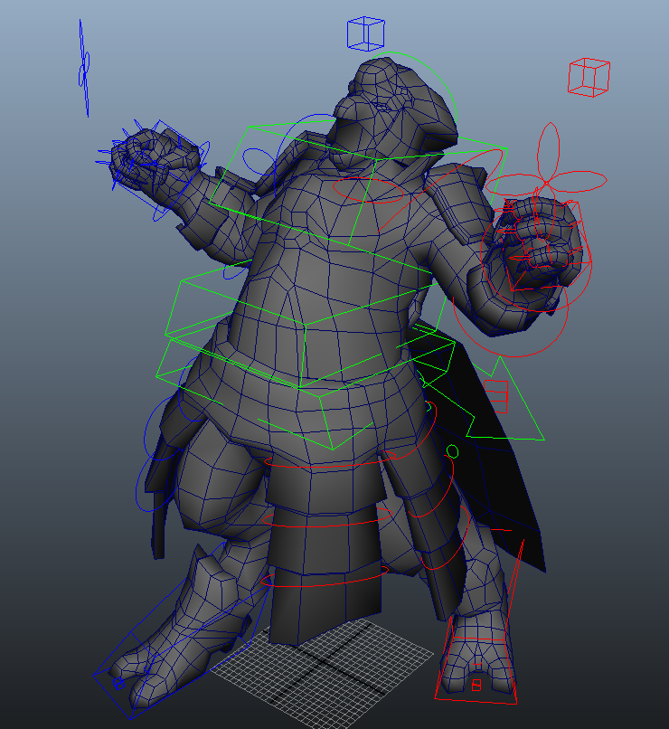Select the small red square control near the cape

[495, 396]
